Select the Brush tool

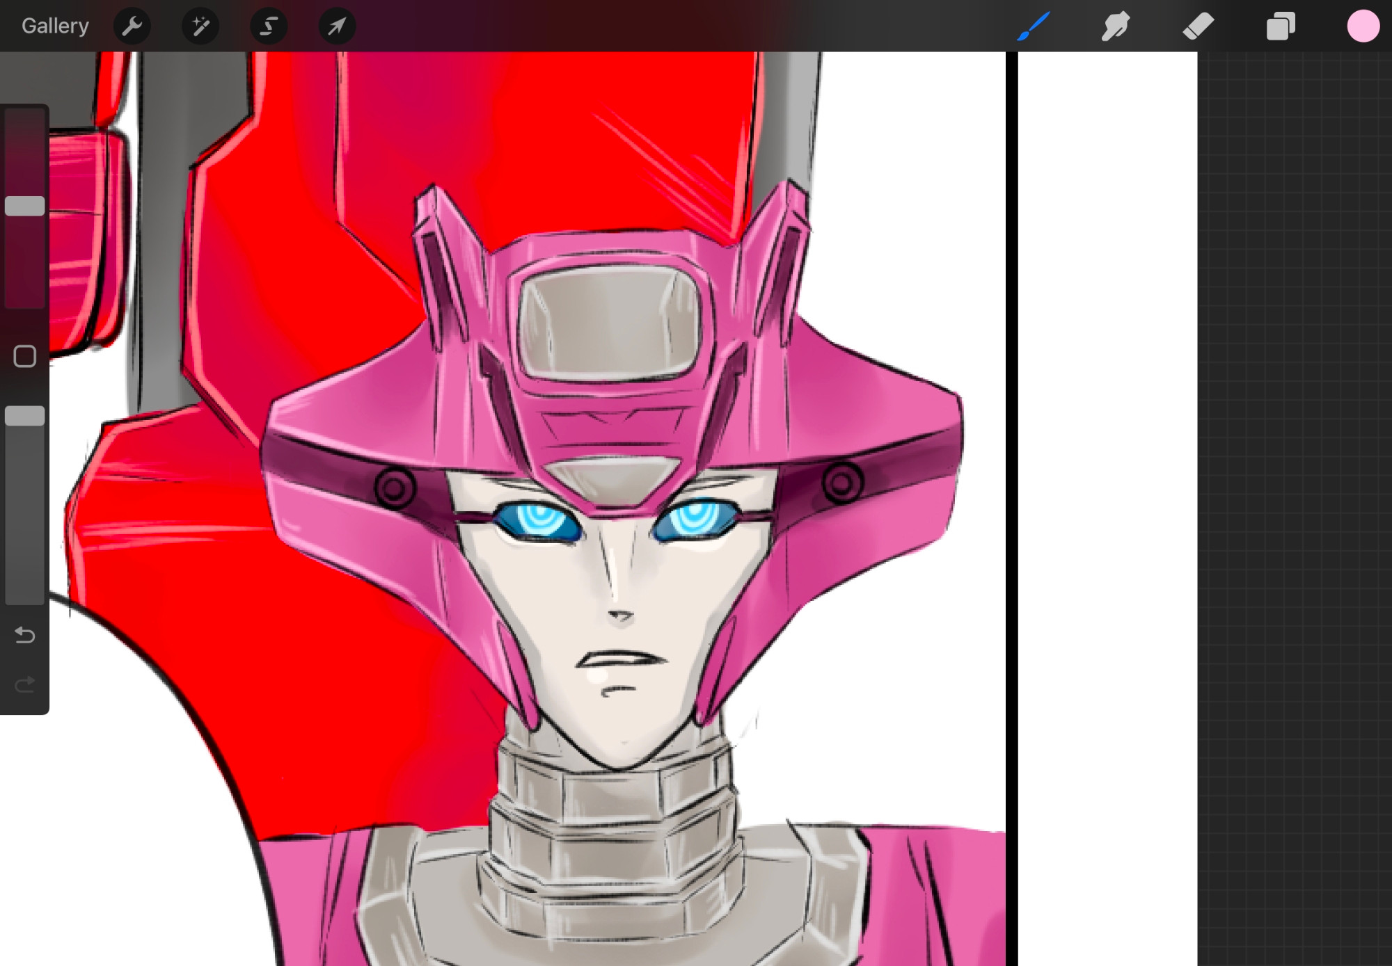[1033, 26]
